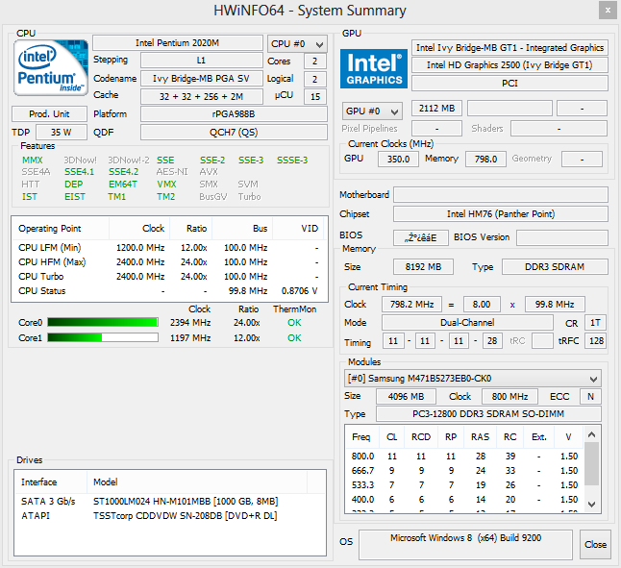Click the TDP 35 W field
The width and height of the screenshot is (621, 568).
tap(62, 133)
